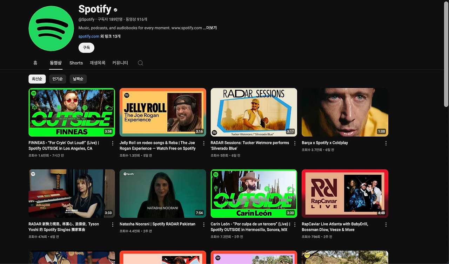Click the 구독 subscribe button
Image resolution: width=449 pixels, height=264 pixels.
pyautogui.click(x=86, y=48)
